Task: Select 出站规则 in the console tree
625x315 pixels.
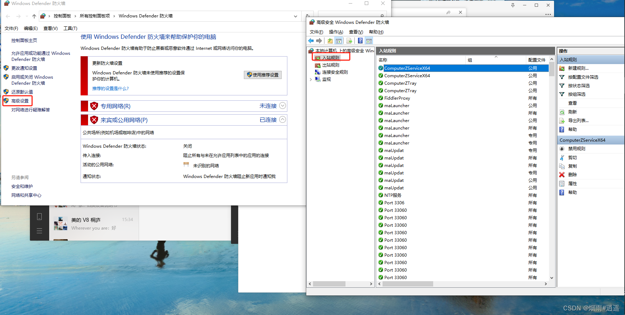Action: [x=331, y=65]
